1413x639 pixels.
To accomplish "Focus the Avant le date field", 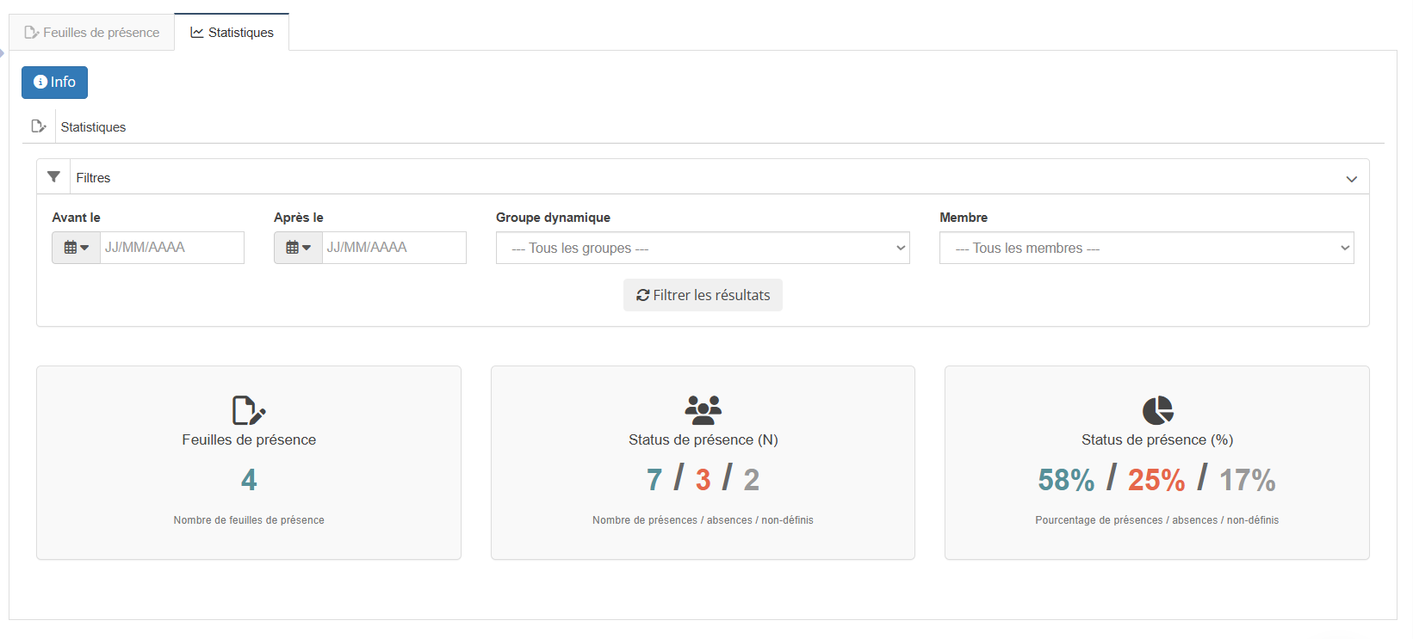I will (171, 248).
